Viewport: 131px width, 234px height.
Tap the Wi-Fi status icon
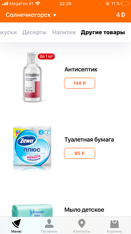tap(38, 4)
